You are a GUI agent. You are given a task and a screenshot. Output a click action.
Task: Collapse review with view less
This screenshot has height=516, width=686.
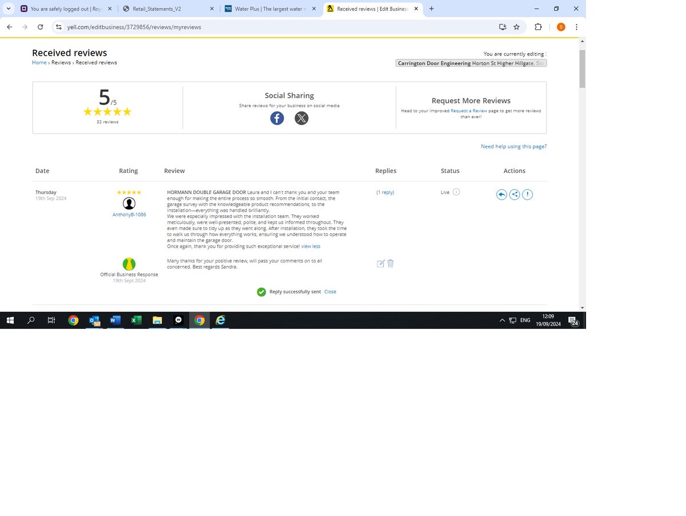click(311, 246)
